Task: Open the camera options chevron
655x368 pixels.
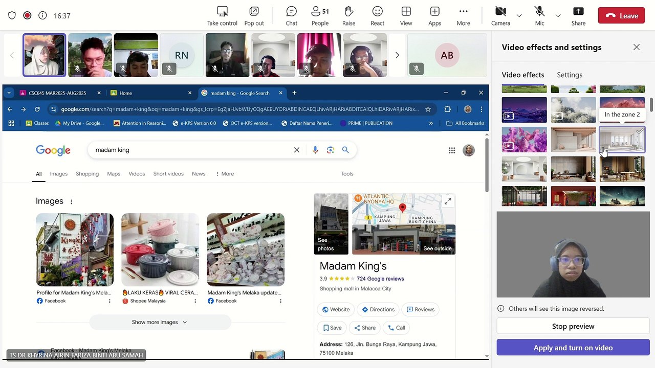Action: click(x=519, y=16)
